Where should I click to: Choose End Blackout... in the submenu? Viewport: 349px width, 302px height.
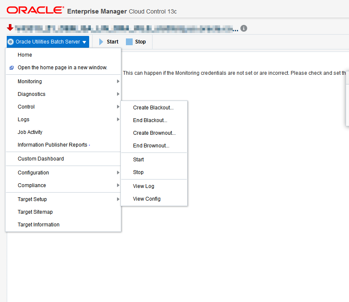coord(154,120)
